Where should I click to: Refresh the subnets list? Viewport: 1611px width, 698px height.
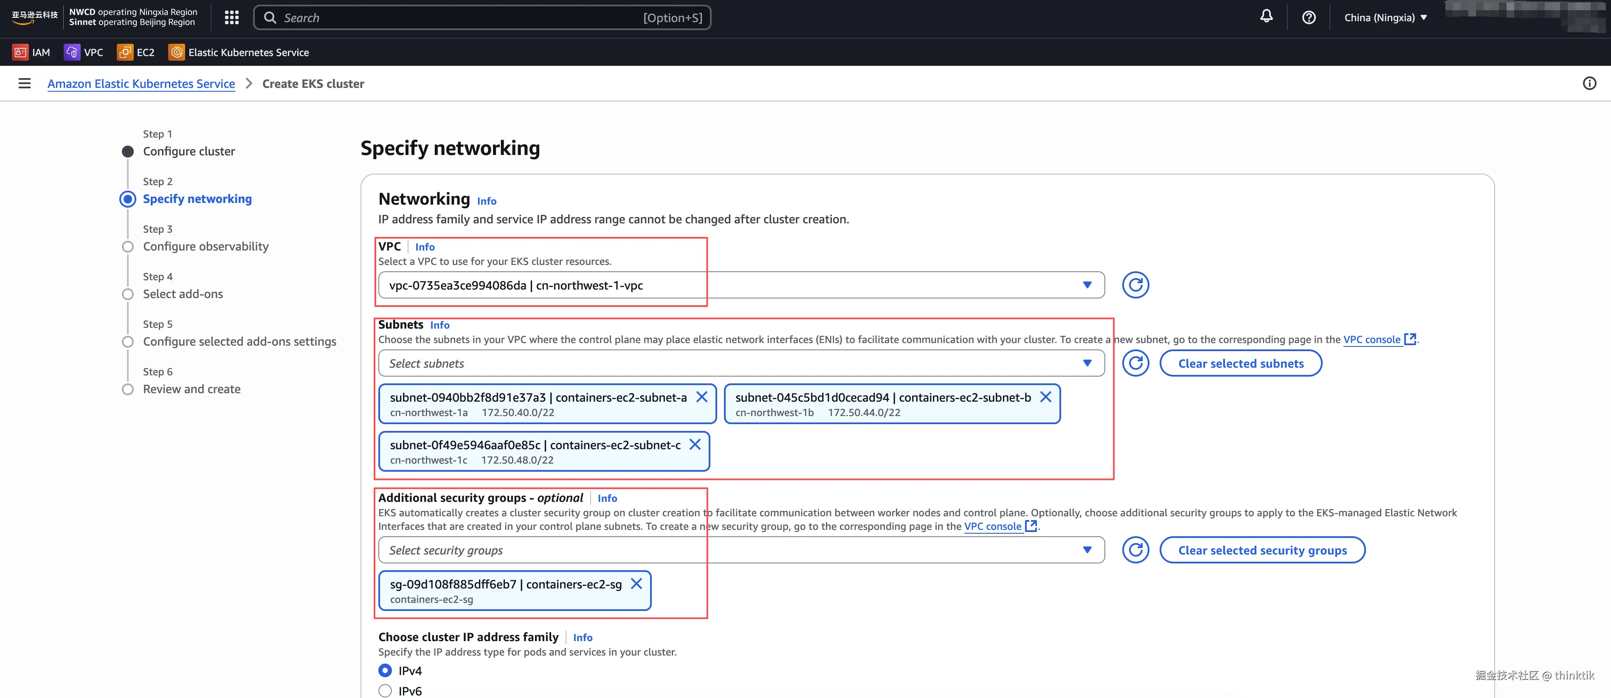coord(1135,363)
